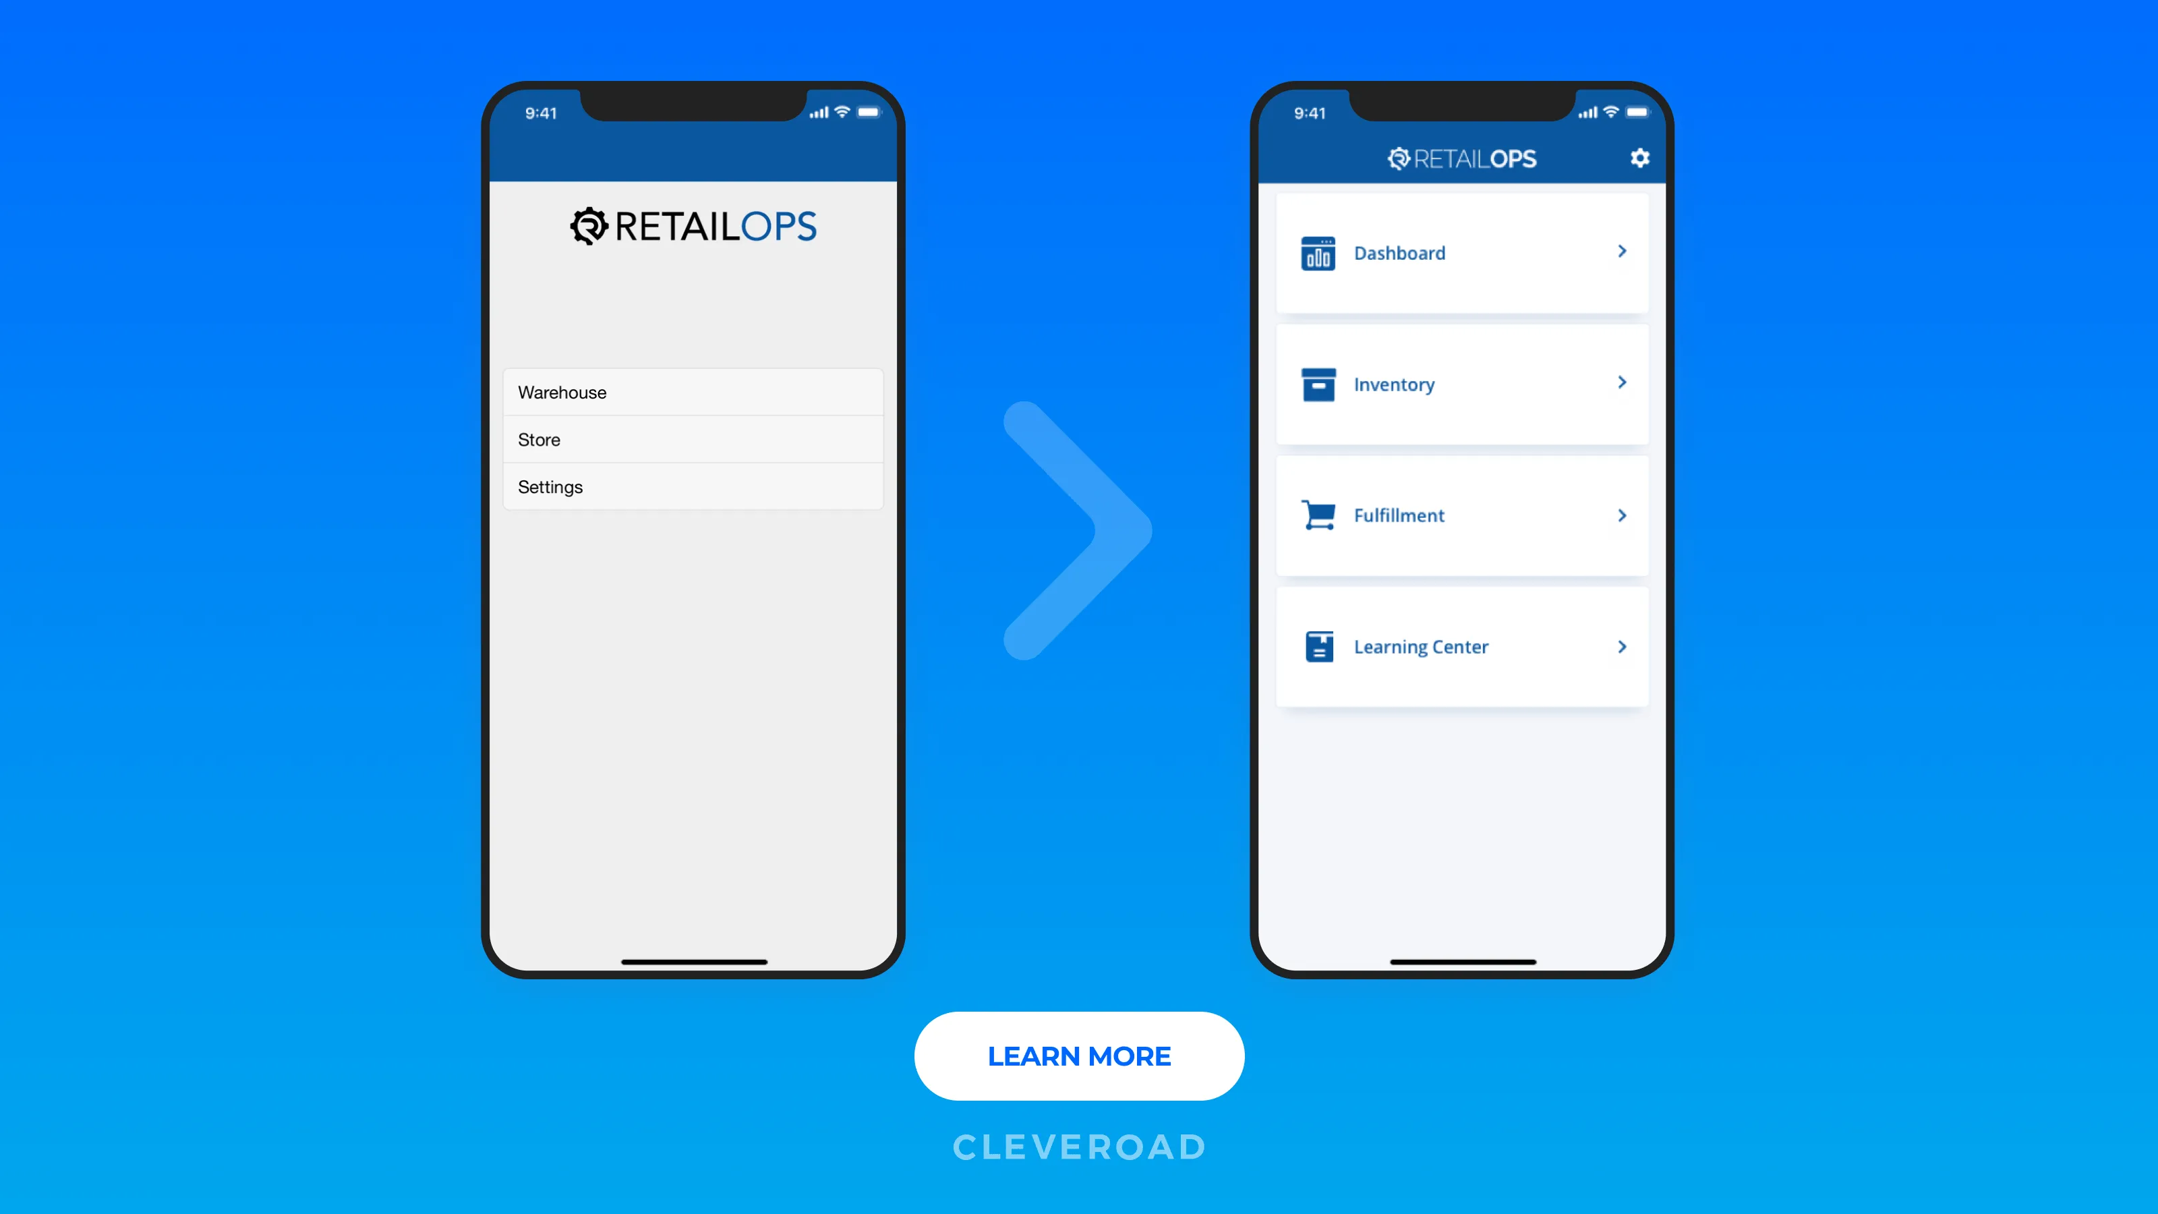Click the Learning Center book icon
Screen dimensions: 2158x1214
coord(1319,646)
